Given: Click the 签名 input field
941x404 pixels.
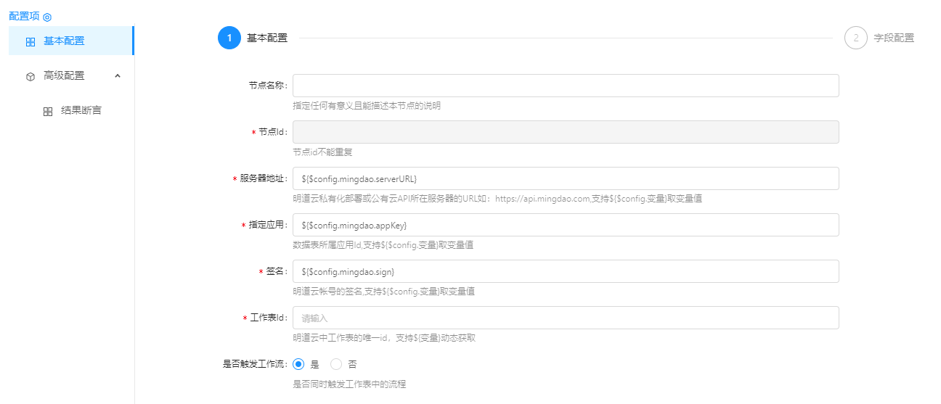Looking at the screenshot, I should tap(566, 271).
